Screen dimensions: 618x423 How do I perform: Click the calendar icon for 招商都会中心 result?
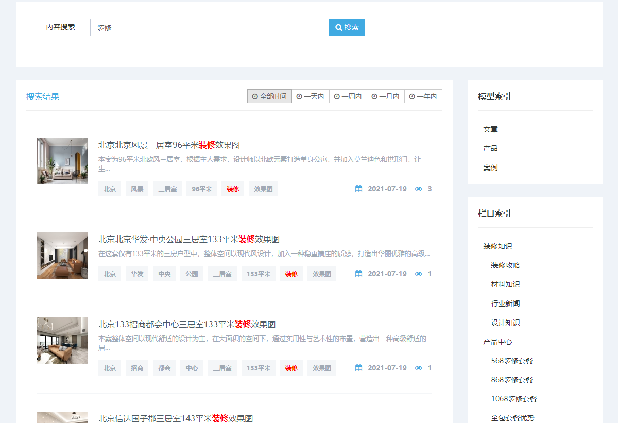point(359,368)
